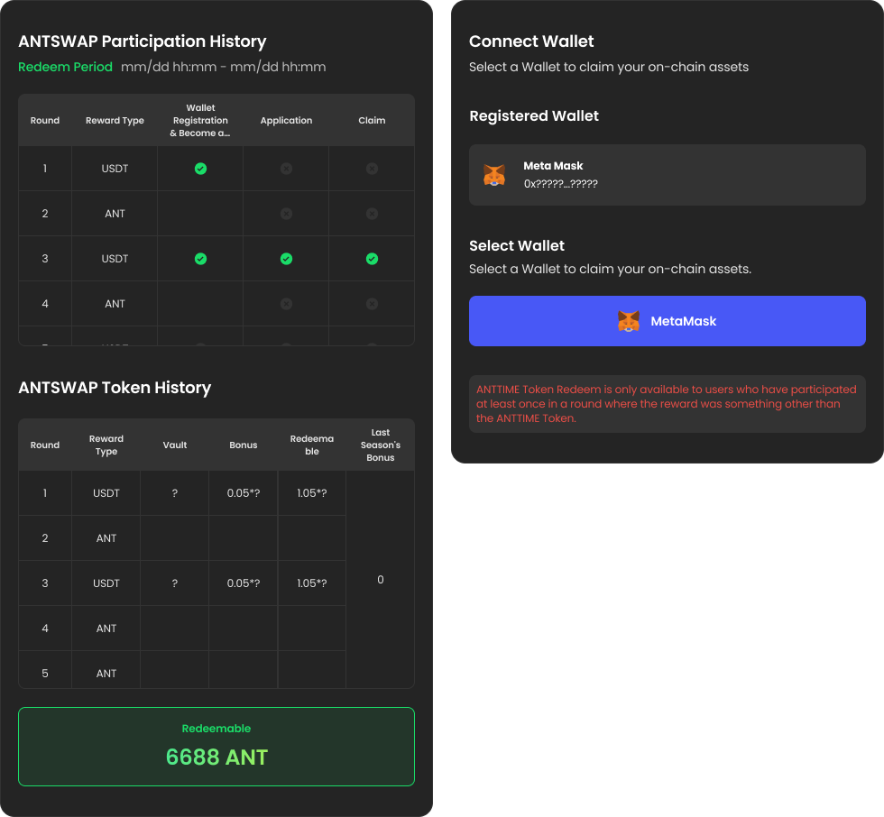Click the MetaMask fox icon in Registered Wallet
The width and height of the screenshot is (884, 817).
click(494, 175)
